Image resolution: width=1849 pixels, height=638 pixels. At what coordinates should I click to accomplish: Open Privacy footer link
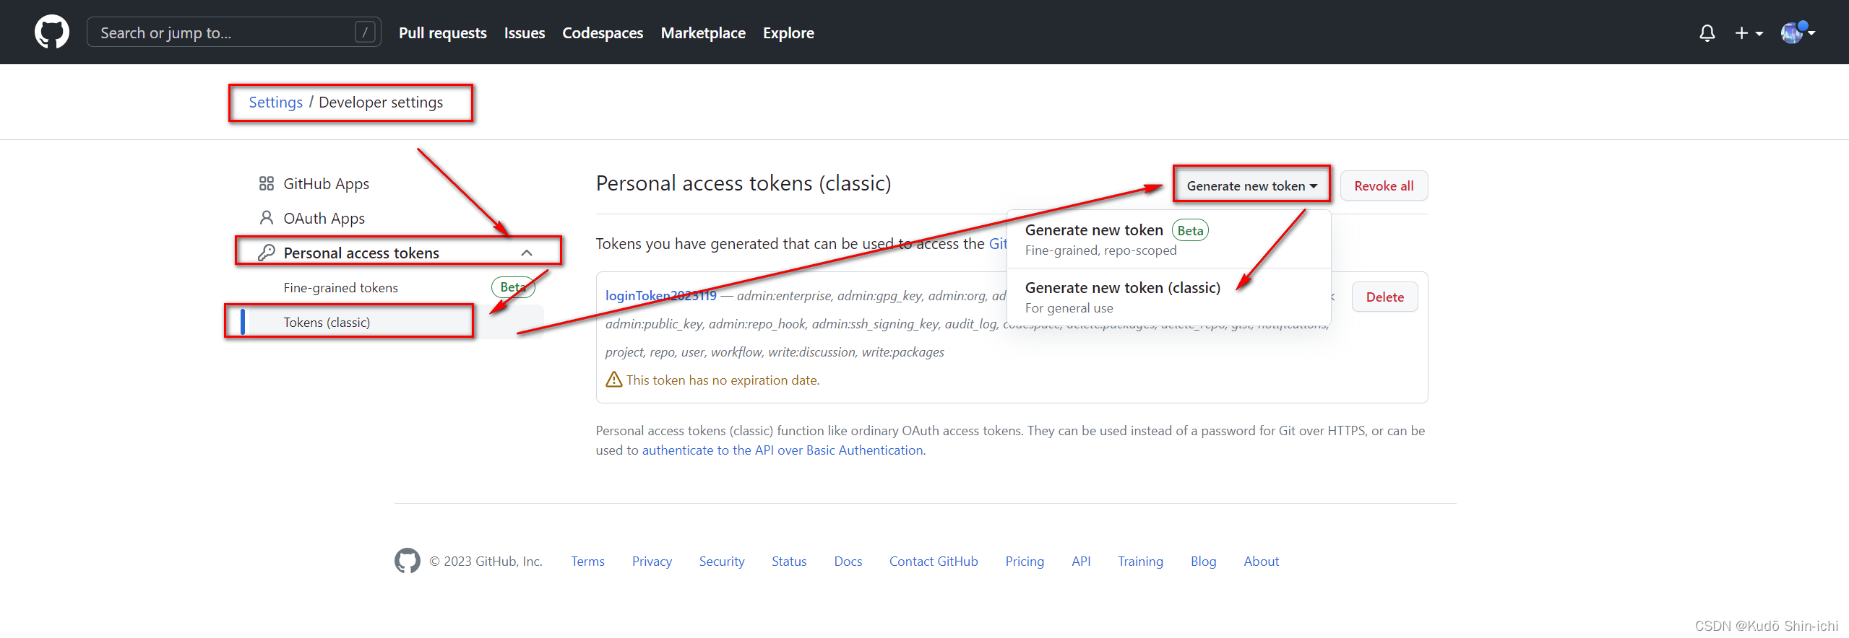(x=652, y=561)
